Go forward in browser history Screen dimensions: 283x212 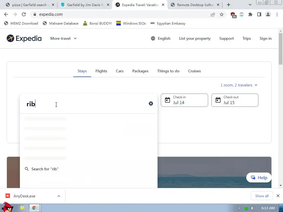tap(15, 14)
